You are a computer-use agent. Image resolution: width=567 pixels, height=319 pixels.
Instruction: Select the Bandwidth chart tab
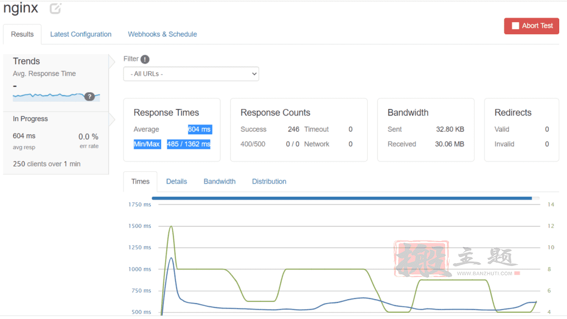point(219,181)
